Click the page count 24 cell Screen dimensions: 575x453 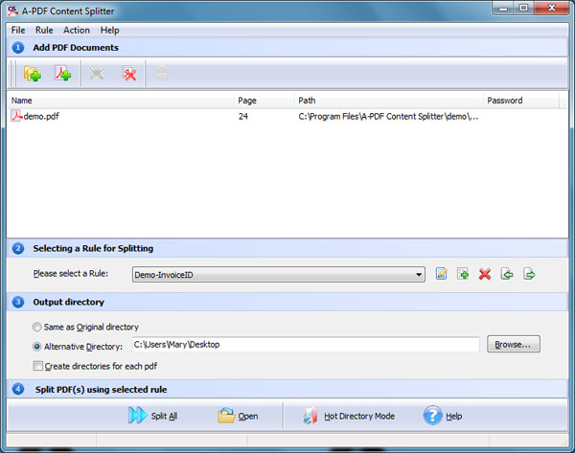pos(243,117)
